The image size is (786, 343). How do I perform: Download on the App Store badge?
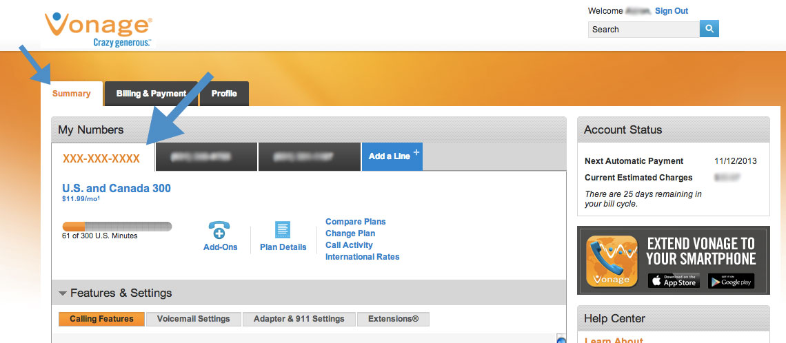[674, 280]
